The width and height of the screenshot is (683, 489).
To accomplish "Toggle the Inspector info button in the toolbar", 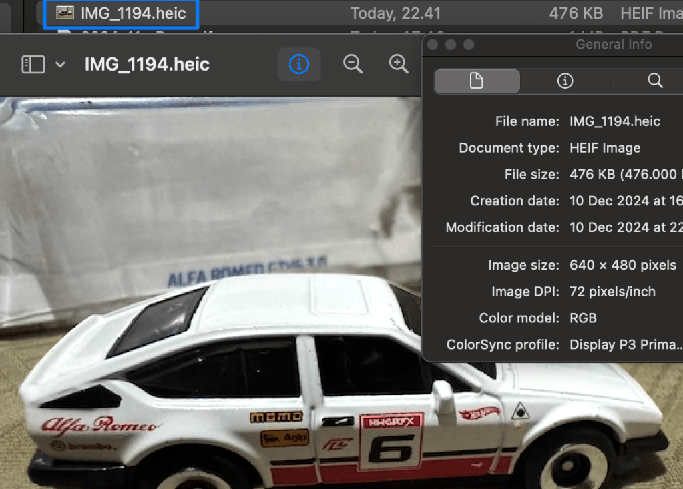I will click(x=299, y=64).
